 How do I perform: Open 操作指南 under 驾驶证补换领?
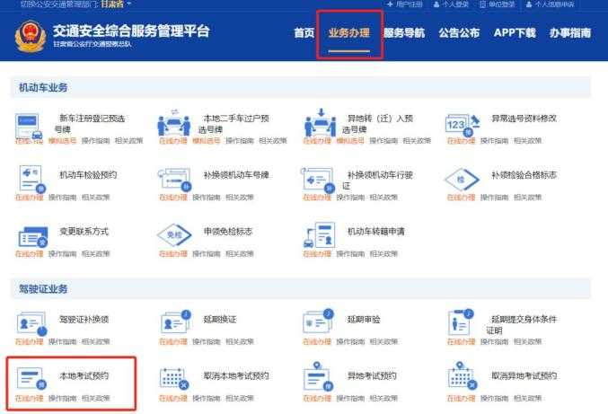[62, 341]
